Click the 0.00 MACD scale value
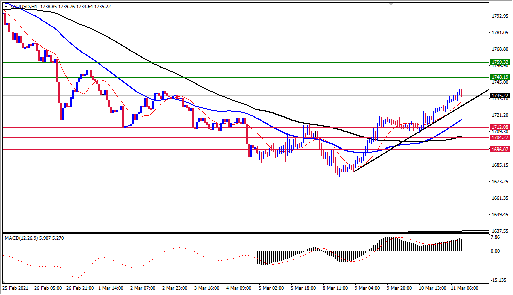This screenshot has height=295, width=513. (496, 251)
